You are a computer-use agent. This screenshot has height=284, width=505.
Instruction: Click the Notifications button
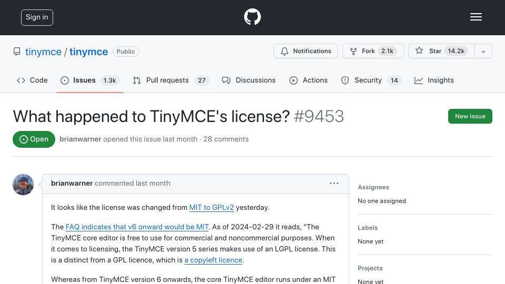click(x=306, y=51)
